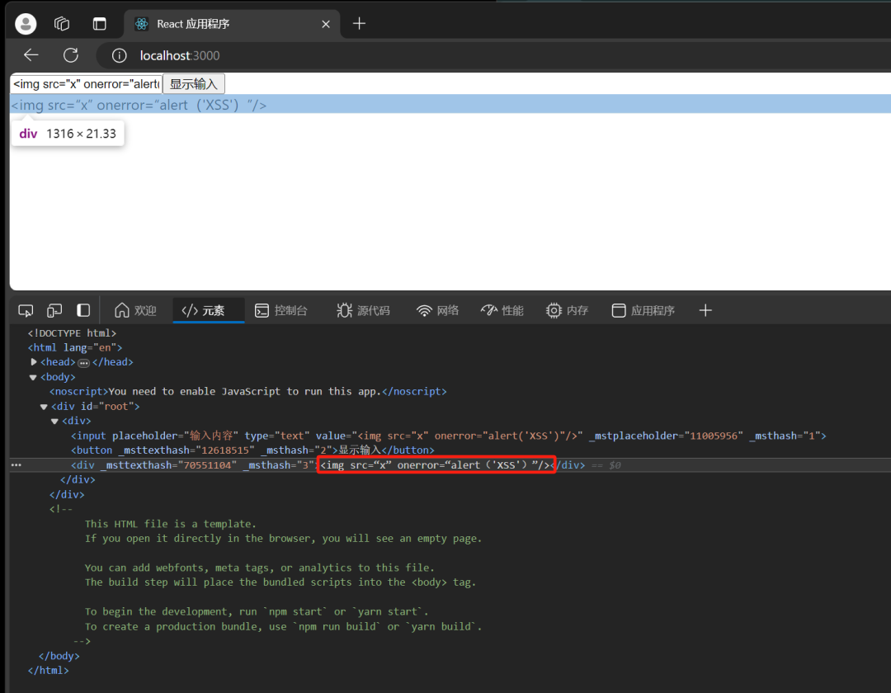This screenshot has height=693, width=891.
Task: Select the <!DOCTYPE html> line
Action: point(72,332)
